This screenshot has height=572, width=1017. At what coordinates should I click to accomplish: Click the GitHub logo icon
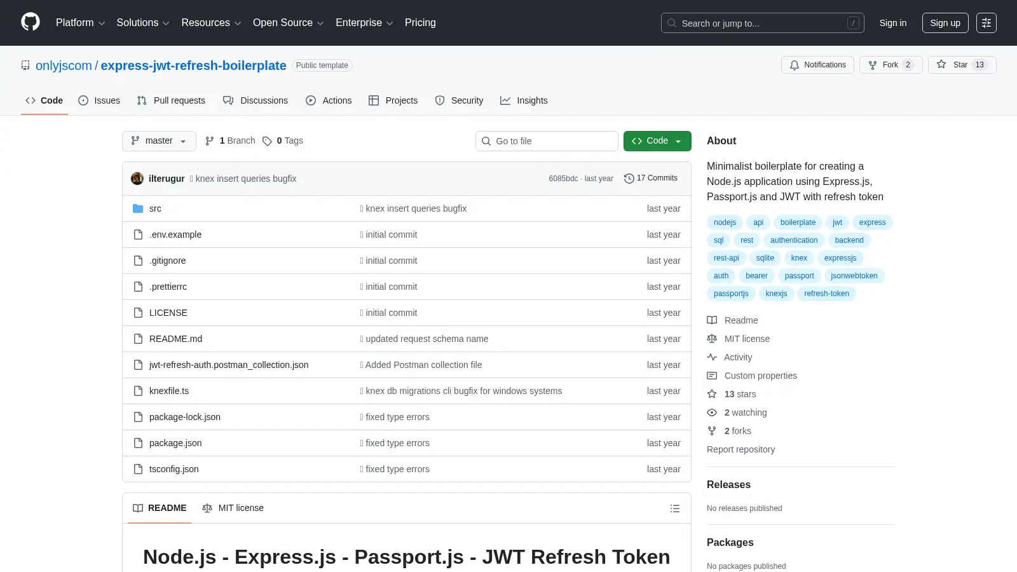[31, 22]
